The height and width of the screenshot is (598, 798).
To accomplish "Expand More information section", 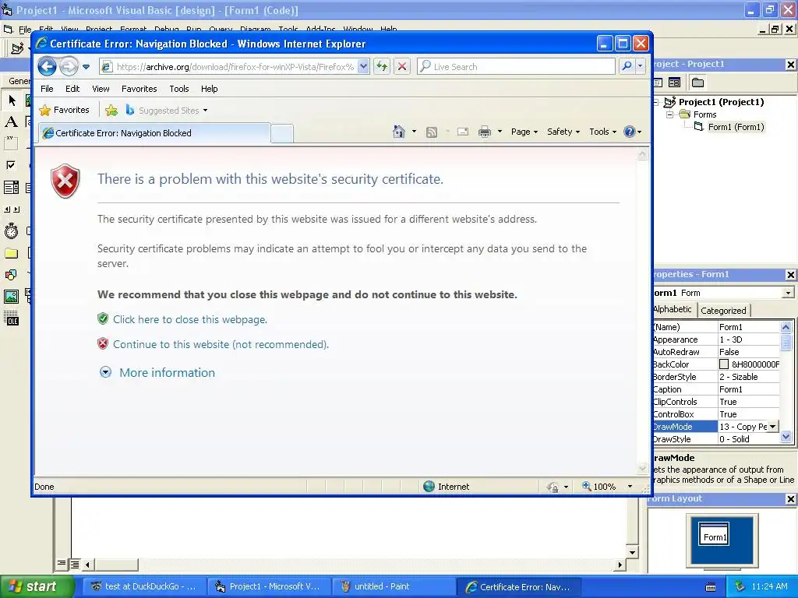I will [x=157, y=373].
